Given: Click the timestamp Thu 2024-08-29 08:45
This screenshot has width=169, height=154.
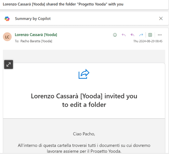Looking at the screenshot, I should pos(148,41).
